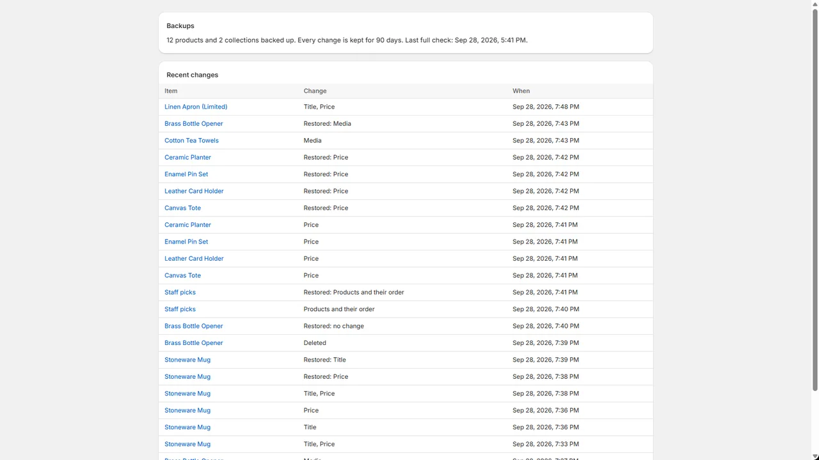
Task: Select Leather Card Holder link at 7:41 PM
Action: coord(194,259)
